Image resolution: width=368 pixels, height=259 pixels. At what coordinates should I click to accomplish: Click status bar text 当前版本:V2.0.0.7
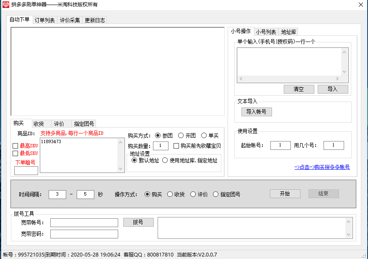click(x=197, y=255)
